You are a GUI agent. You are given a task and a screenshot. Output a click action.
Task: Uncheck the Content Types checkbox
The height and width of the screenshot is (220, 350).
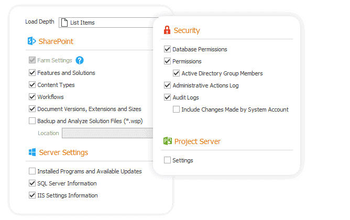pos(32,84)
